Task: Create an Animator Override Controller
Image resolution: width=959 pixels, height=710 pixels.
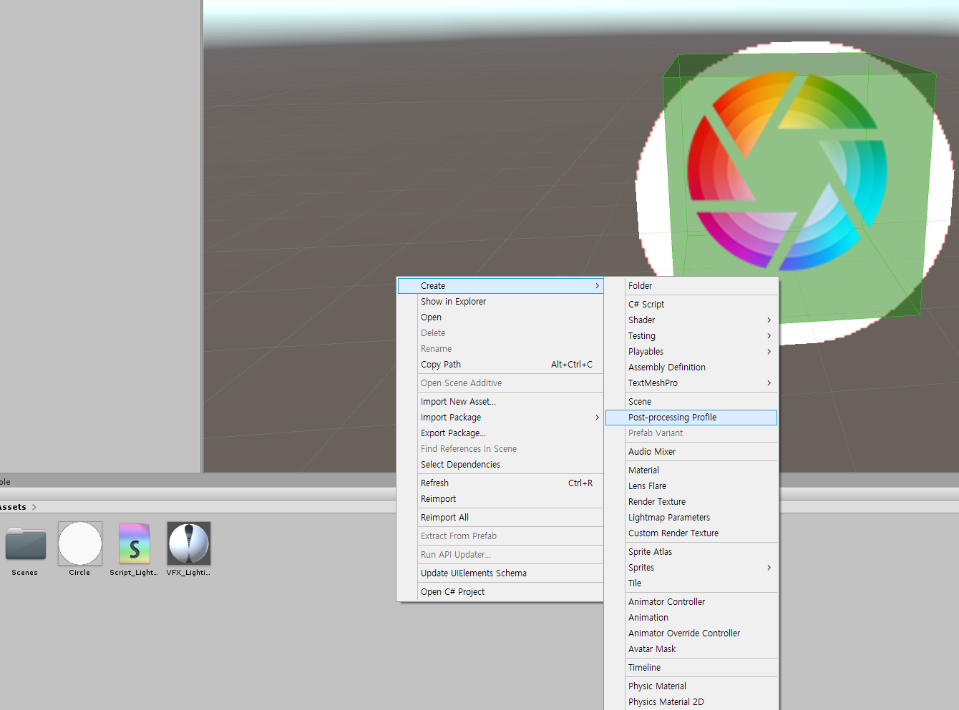Action: [x=691, y=633]
